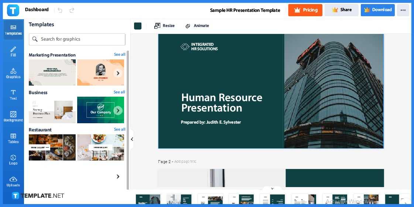Open the dark green background color swatch
Screen dimensions: 414x207
(x=138, y=26)
